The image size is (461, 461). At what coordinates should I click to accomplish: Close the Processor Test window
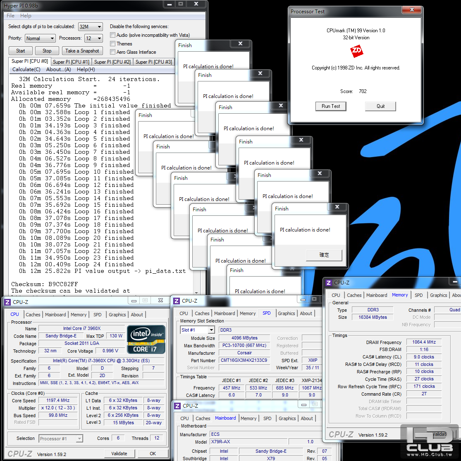(x=412, y=10)
